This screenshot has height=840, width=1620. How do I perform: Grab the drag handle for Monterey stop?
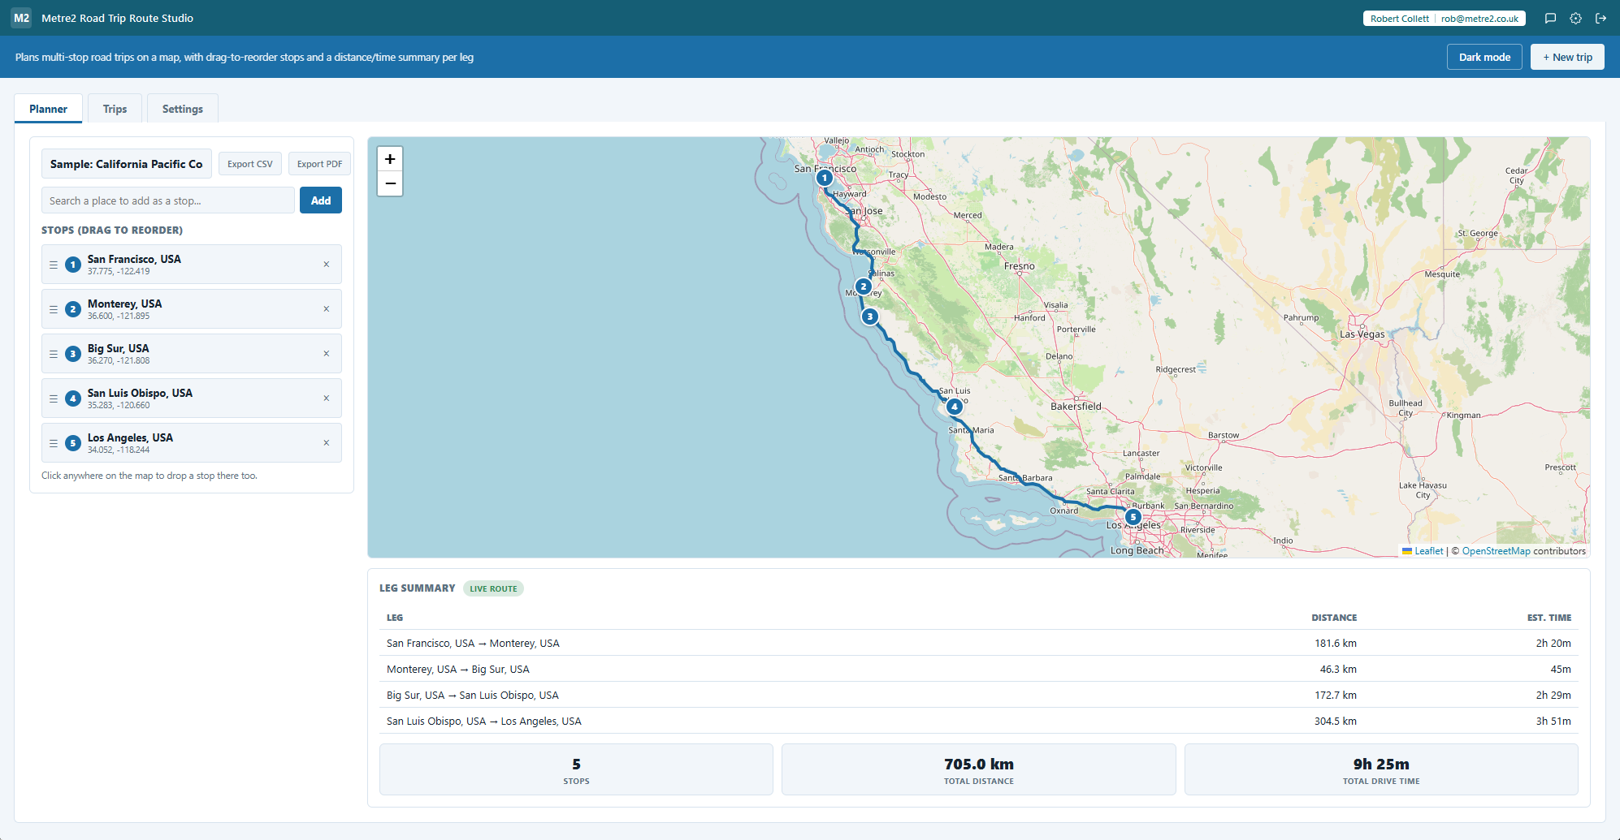pyautogui.click(x=54, y=309)
